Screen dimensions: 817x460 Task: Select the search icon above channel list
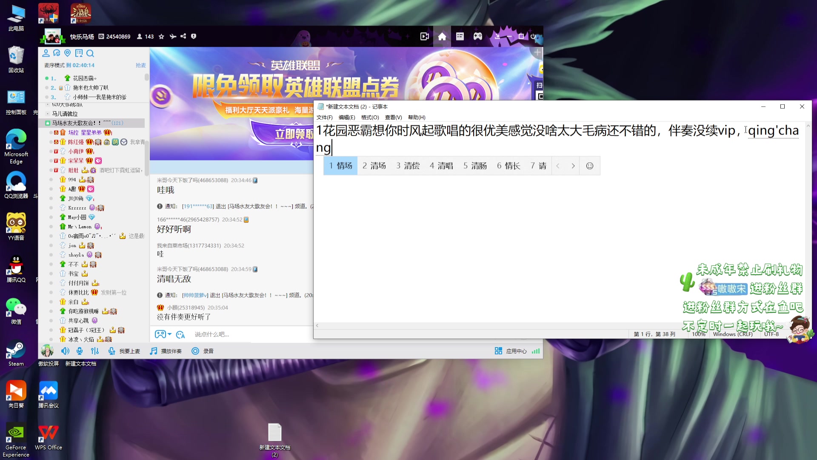click(x=90, y=53)
